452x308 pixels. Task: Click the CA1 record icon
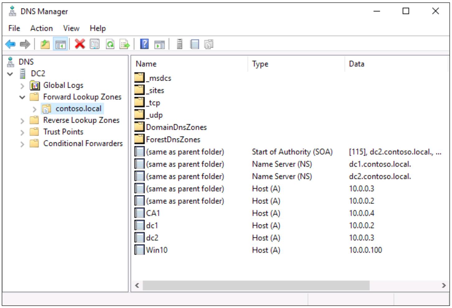click(140, 213)
